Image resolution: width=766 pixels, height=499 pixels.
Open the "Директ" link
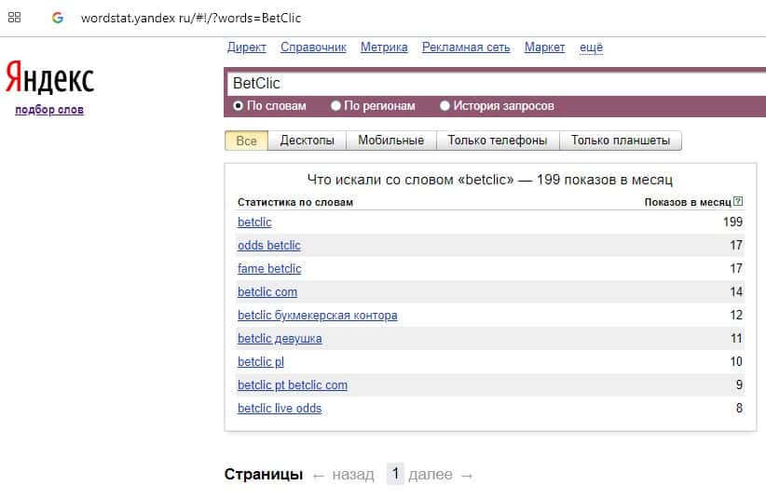(x=246, y=47)
